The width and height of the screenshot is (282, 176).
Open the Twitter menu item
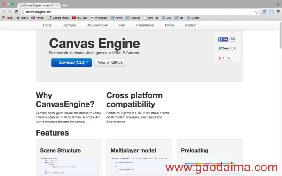169,25
